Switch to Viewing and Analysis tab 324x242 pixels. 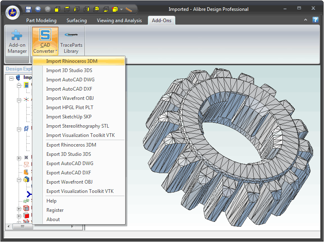119,21
